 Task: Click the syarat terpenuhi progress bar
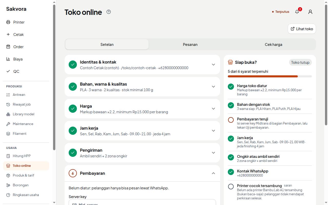coord(270,76)
